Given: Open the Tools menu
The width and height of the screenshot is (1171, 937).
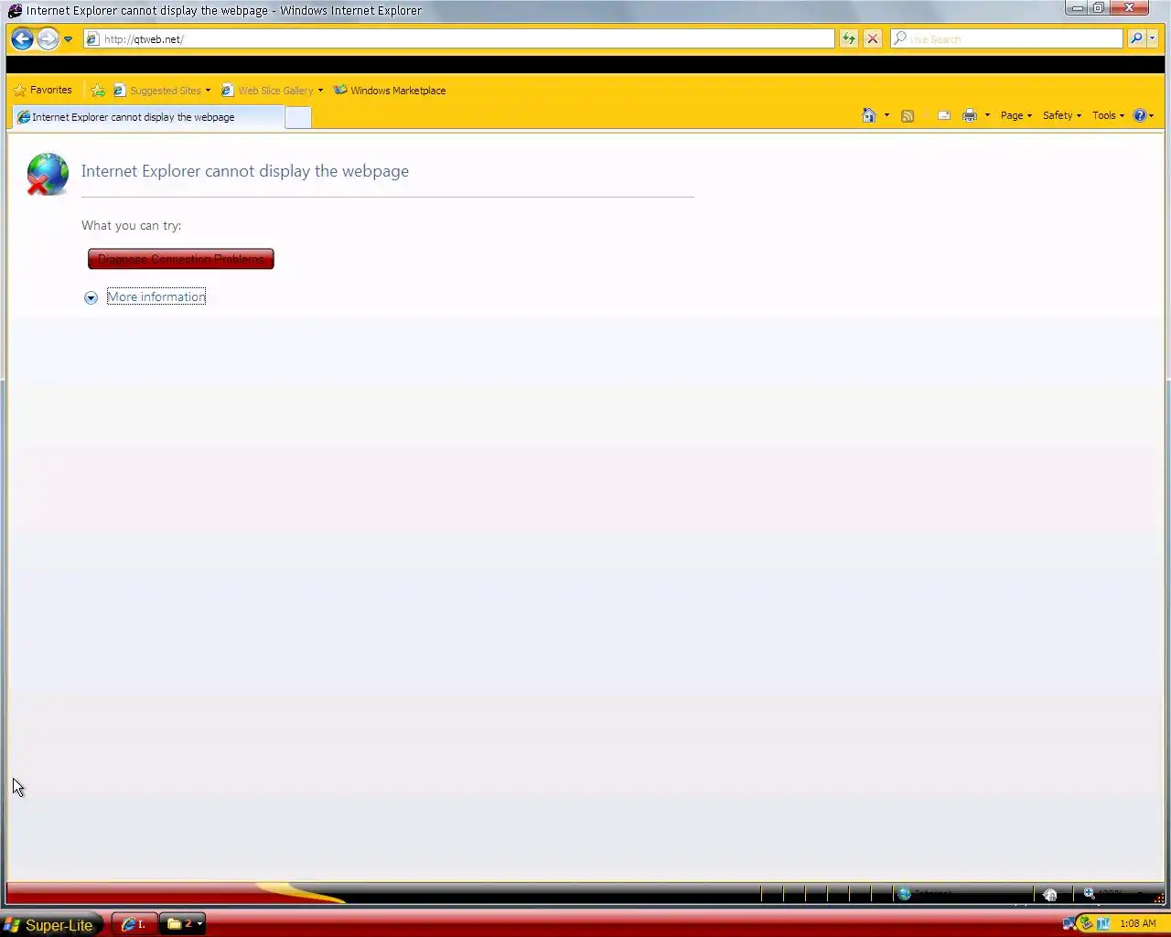Looking at the screenshot, I should (x=1108, y=115).
